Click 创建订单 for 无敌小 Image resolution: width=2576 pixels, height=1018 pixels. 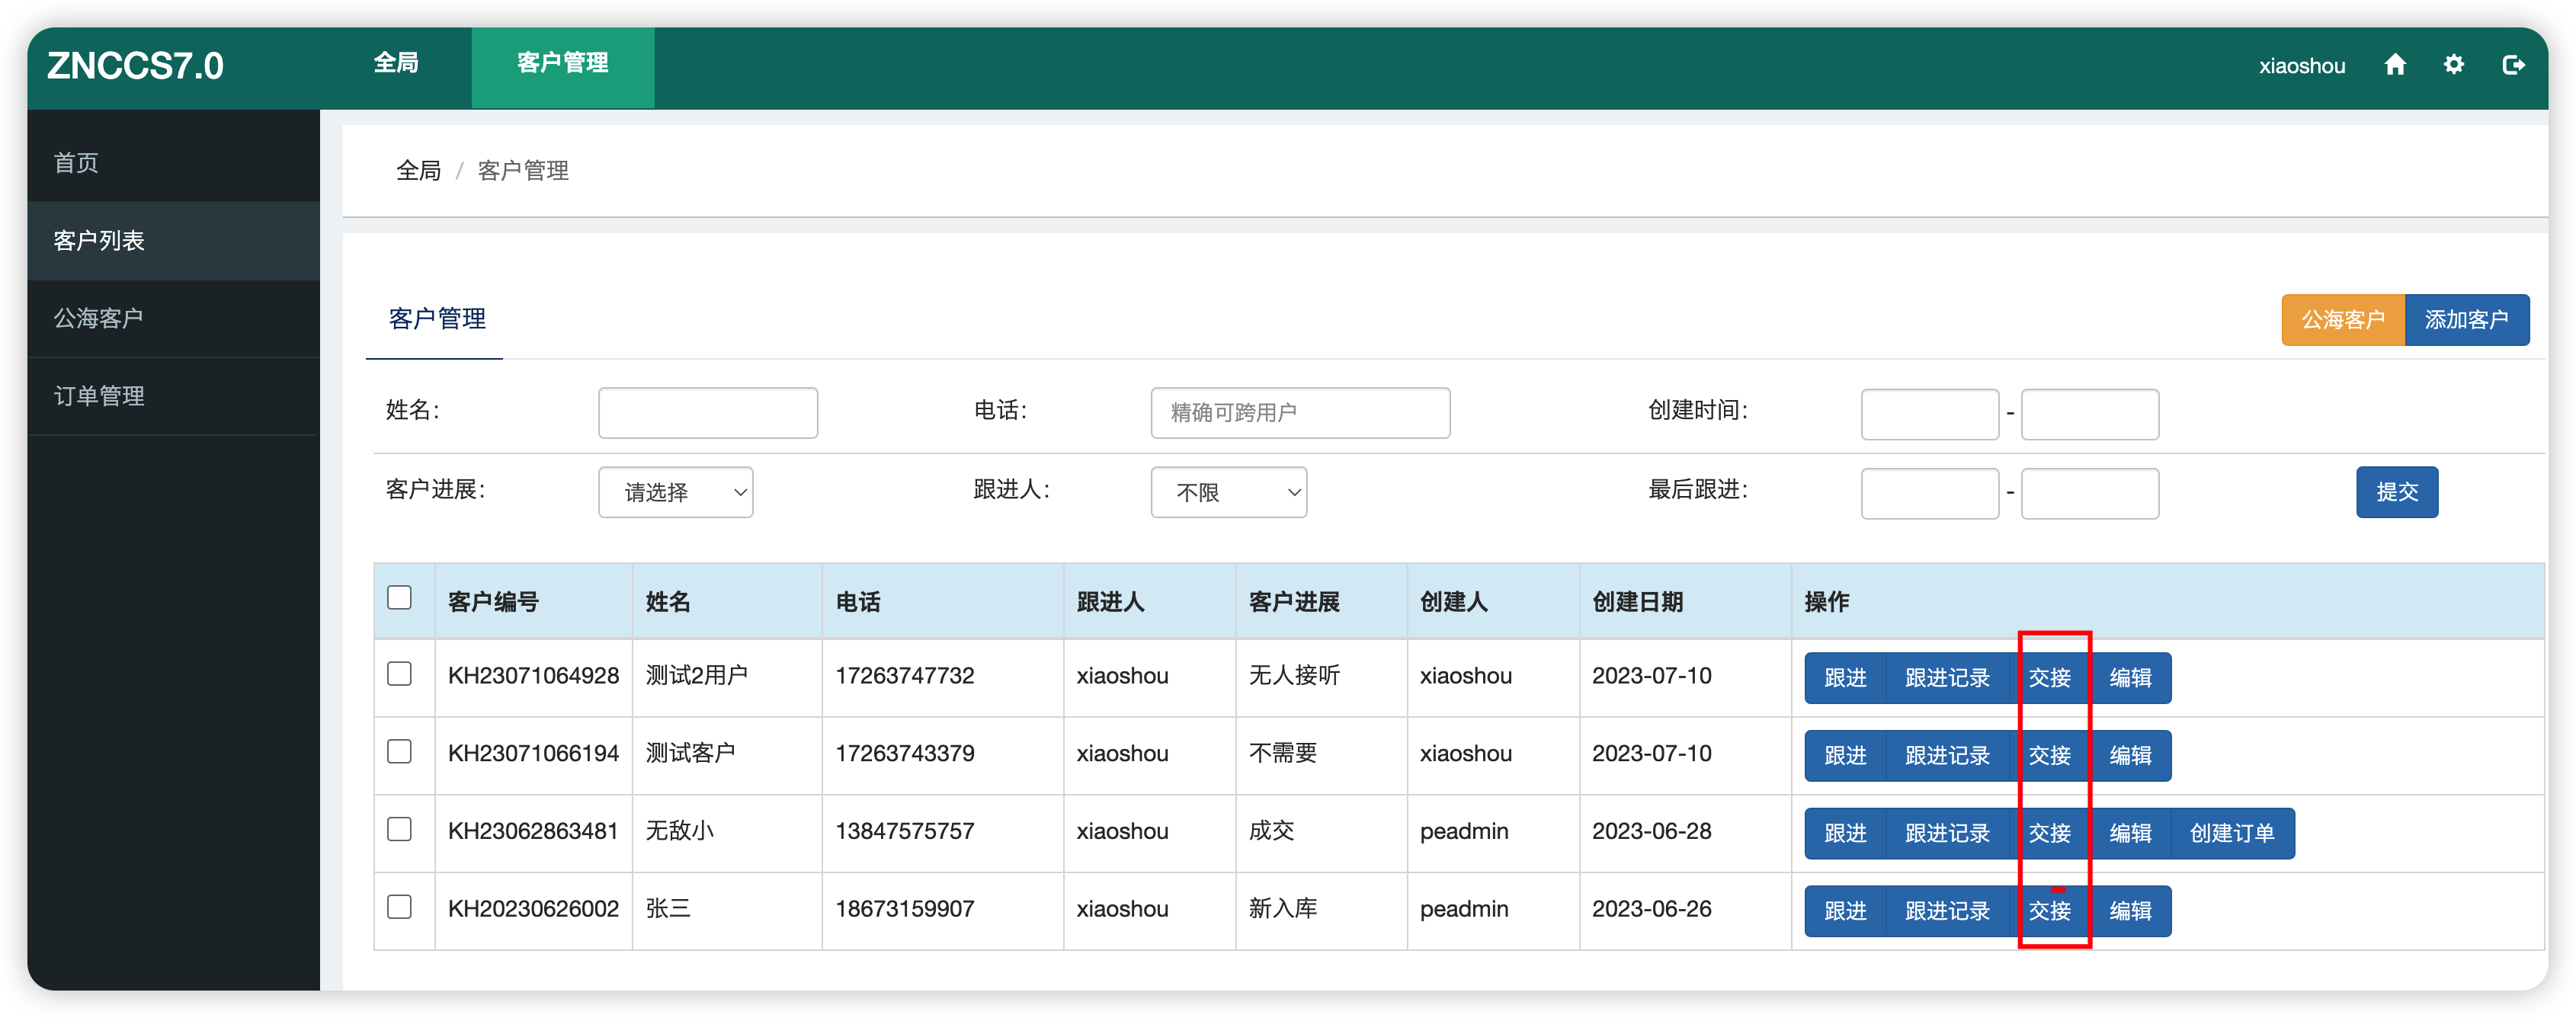click(2232, 833)
